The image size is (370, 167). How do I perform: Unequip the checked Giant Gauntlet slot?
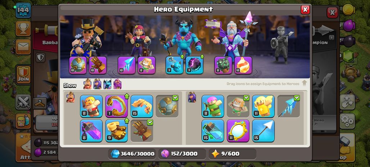(x=142, y=131)
